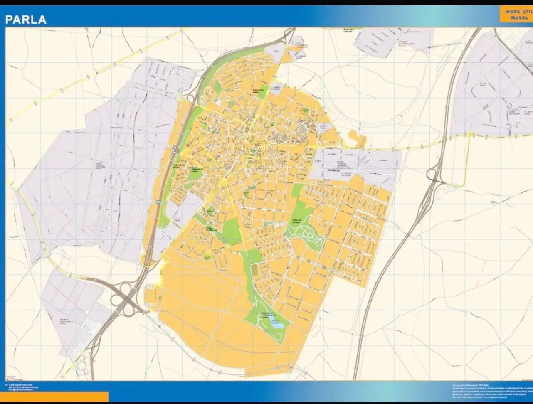The width and height of the screenshot is (533, 404).
Task: Click the website link in the bottom-left copyright text
Action: 23,387
